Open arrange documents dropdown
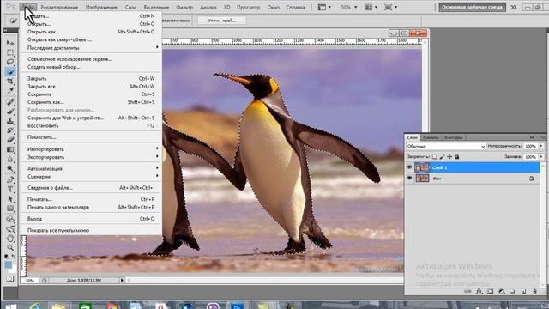Screen dimensions: 549x309 click(x=371, y=7)
